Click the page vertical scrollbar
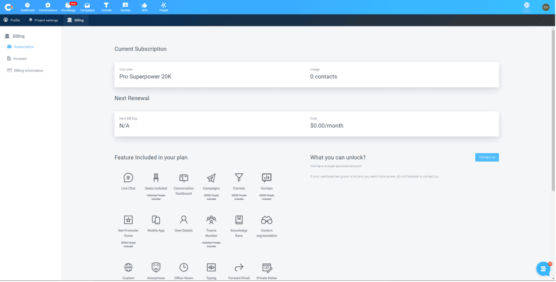The height and width of the screenshot is (282, 556). (x=553, y=113)
